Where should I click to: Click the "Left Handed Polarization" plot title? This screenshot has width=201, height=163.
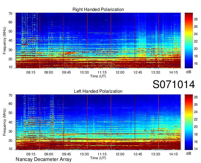point(98,91)
